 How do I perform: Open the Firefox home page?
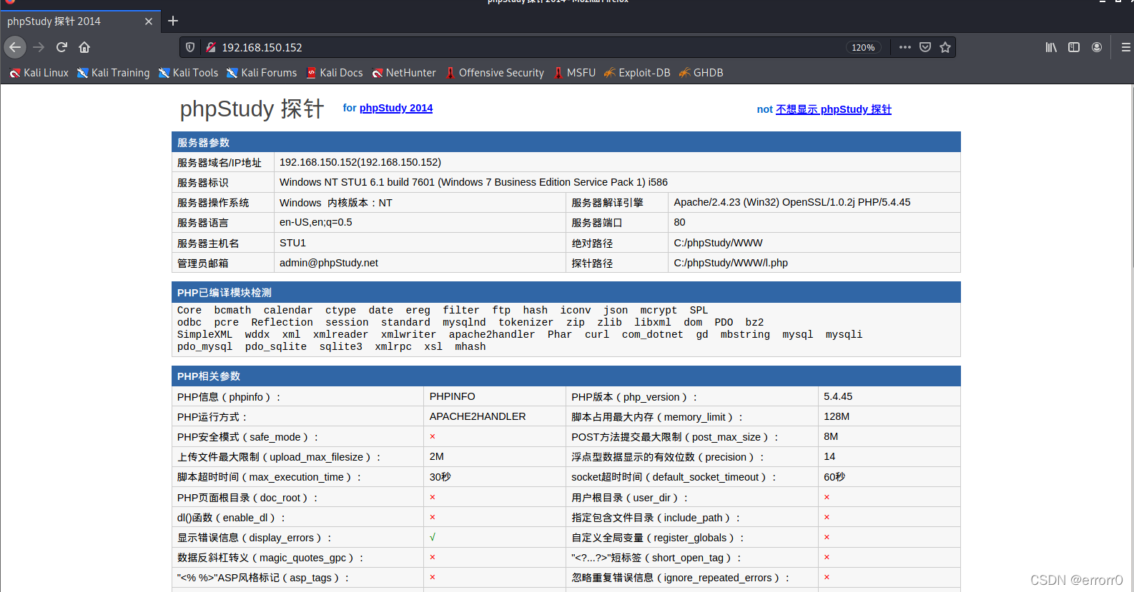point(84,47)
